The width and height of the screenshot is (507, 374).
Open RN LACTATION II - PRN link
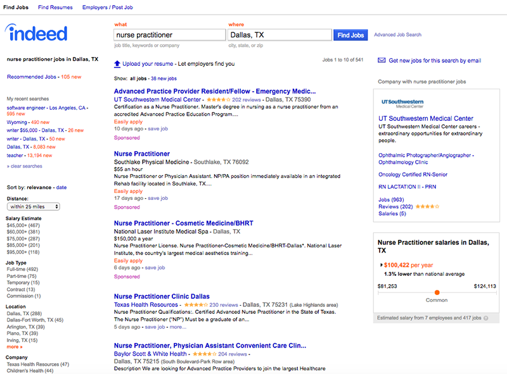point(408,187)
